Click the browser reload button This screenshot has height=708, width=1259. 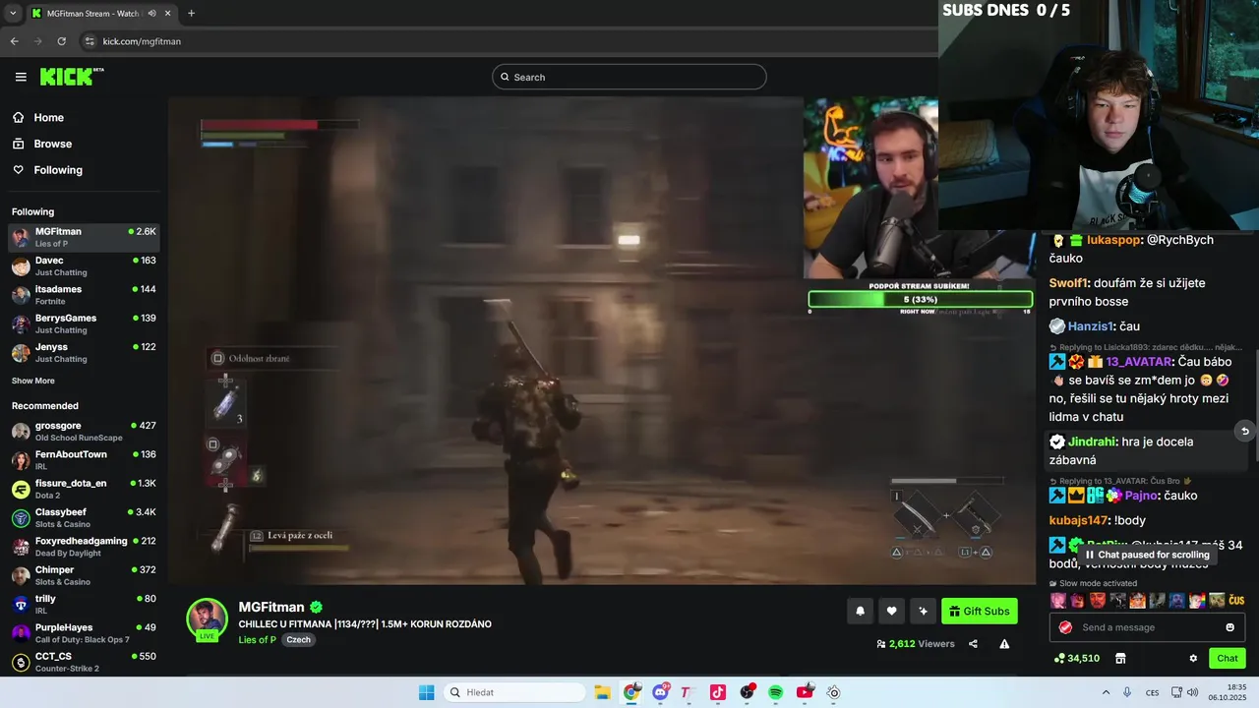coord(61,41)
